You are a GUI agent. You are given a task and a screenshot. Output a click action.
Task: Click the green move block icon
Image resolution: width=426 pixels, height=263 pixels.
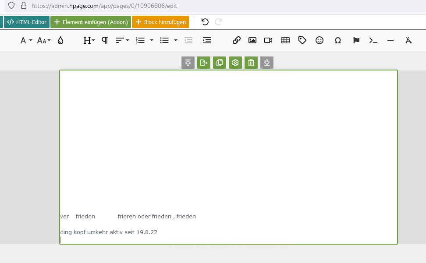coord(204,63)
